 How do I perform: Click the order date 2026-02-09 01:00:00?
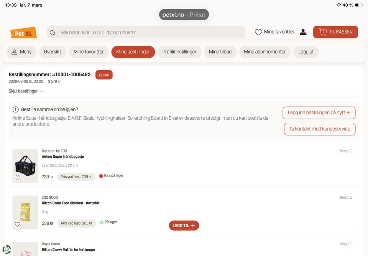pyautogui.click(x=26, y=81)
